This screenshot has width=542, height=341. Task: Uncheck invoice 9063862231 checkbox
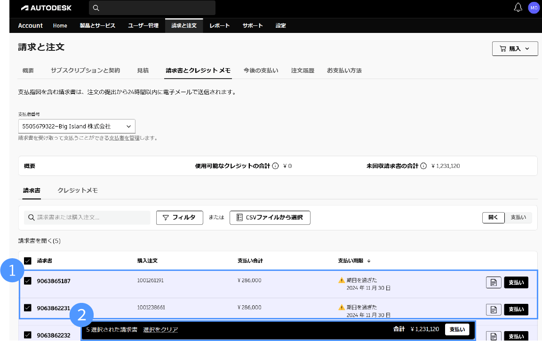coord(28,308)
